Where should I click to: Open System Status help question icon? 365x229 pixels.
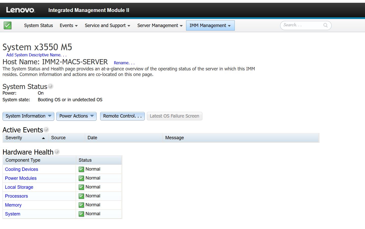pos(51,86)
